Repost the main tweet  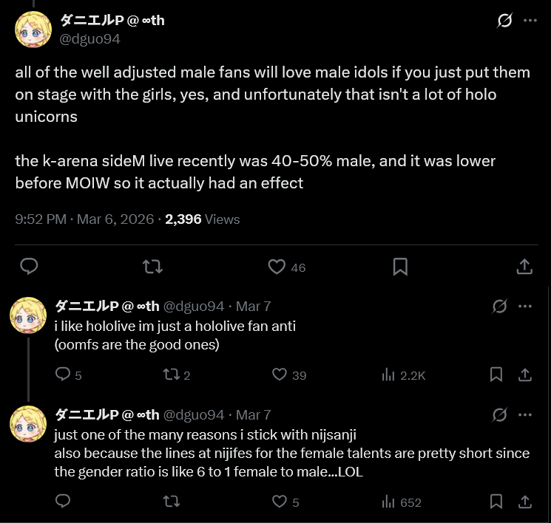point(152,267)
